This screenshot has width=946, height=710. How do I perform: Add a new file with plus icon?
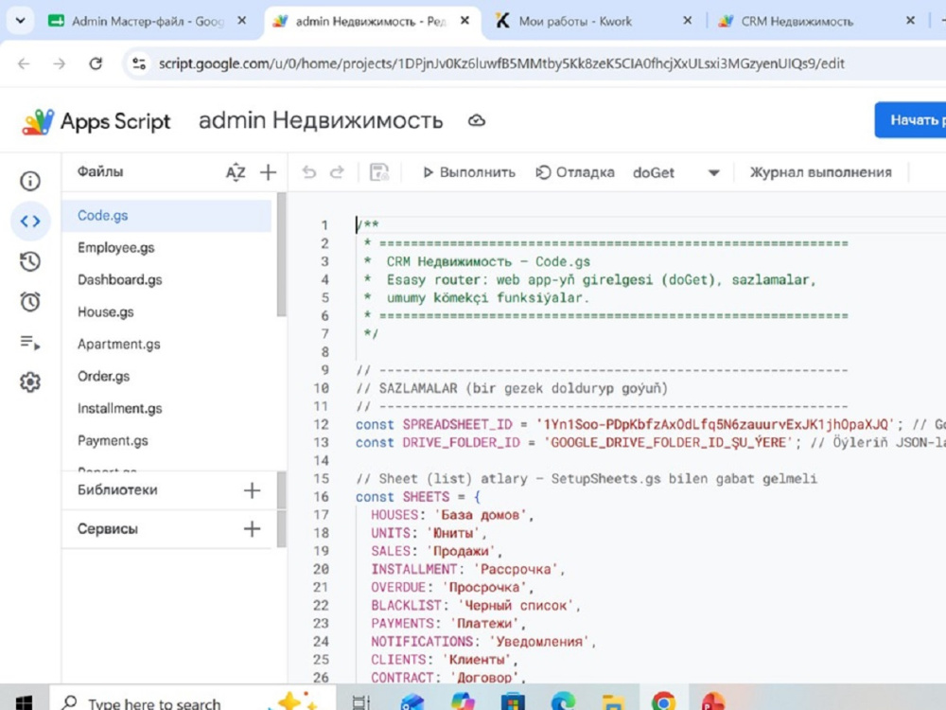tap(268, 172)
